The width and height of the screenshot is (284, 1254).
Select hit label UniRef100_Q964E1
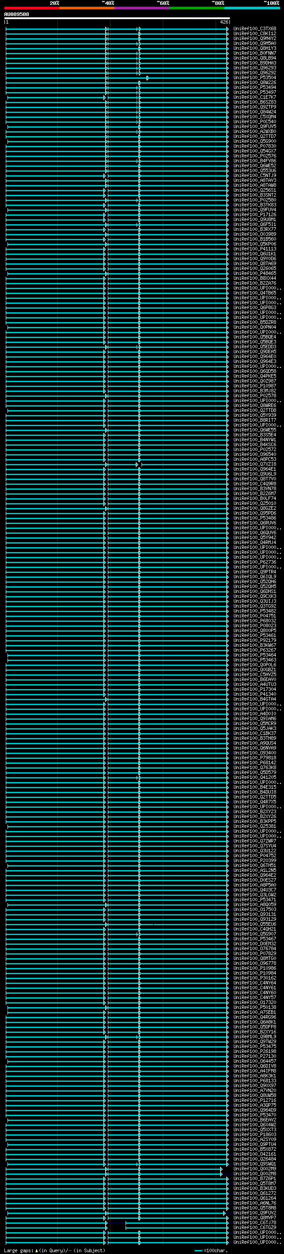(255, 469)
